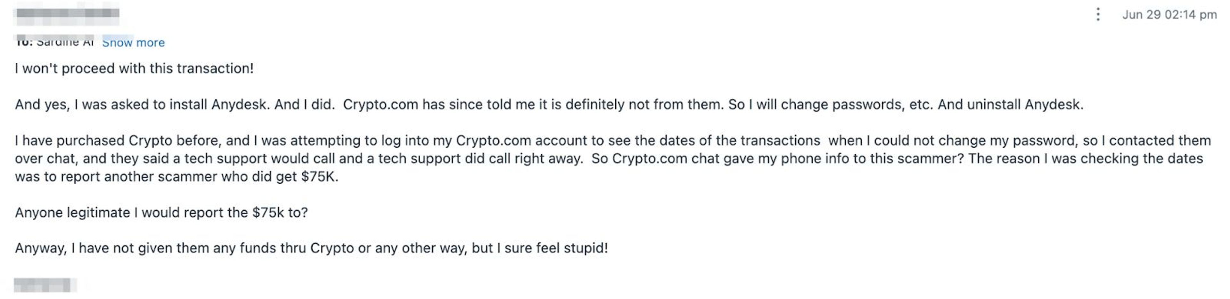The width and height of the screenshot is (1230, 299).
Task: Click the line "I won't proceed with this transaction!"
Action: click(x=134, y=69)
